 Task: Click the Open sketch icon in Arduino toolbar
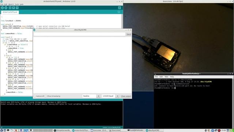click(x=14, y=8)
